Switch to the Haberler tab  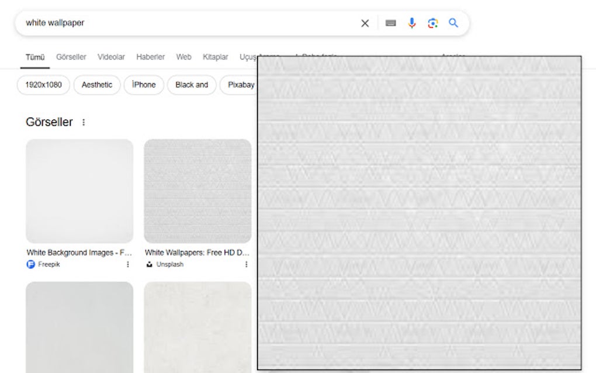[x=150, y=57]
